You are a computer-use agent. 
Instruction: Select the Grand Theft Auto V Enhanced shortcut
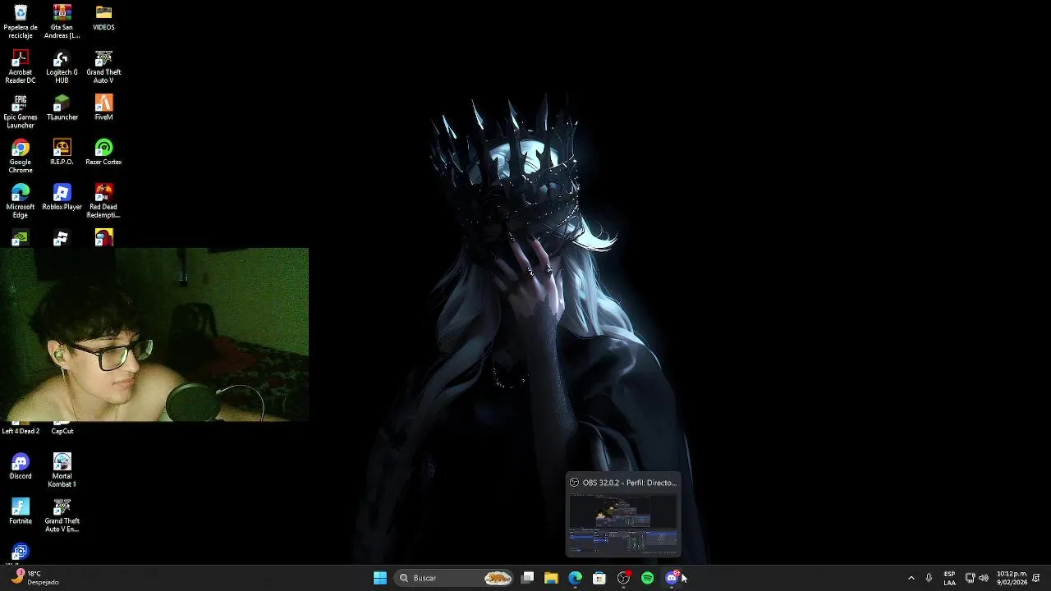(x=62, y=516)
